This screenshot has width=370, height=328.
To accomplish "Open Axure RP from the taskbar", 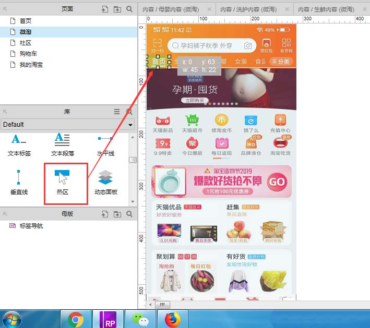I will coord(108,320).
